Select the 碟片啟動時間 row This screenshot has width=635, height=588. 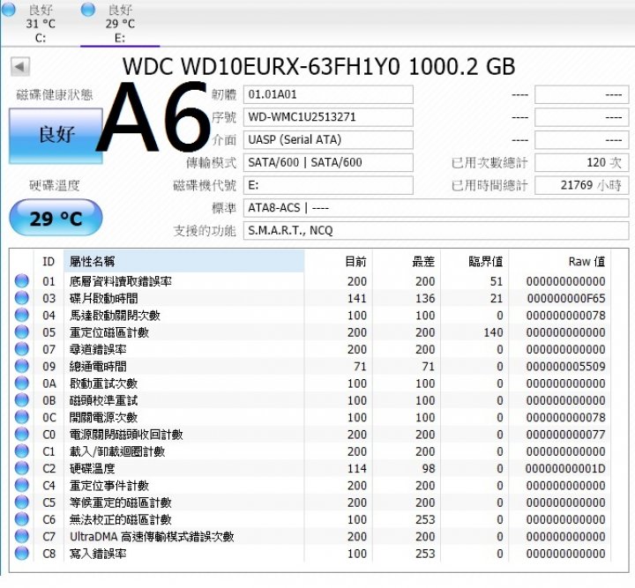coord(310,298)
